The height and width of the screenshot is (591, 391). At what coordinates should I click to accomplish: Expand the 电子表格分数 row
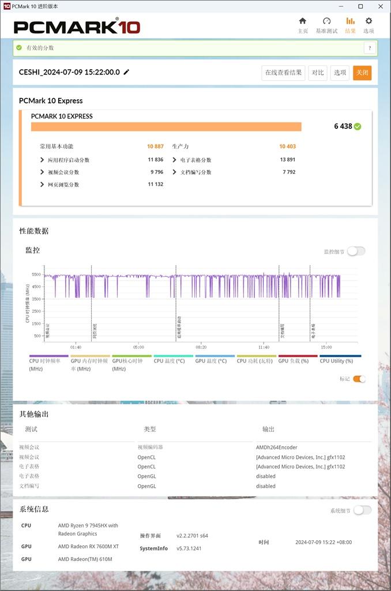tap(174, 160)
